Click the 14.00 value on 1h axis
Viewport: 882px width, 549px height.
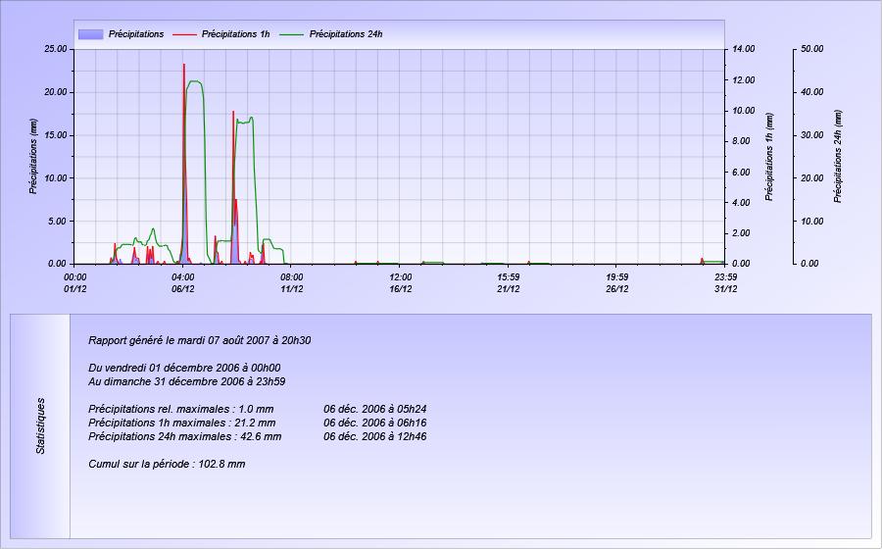[x=744, y=49]
